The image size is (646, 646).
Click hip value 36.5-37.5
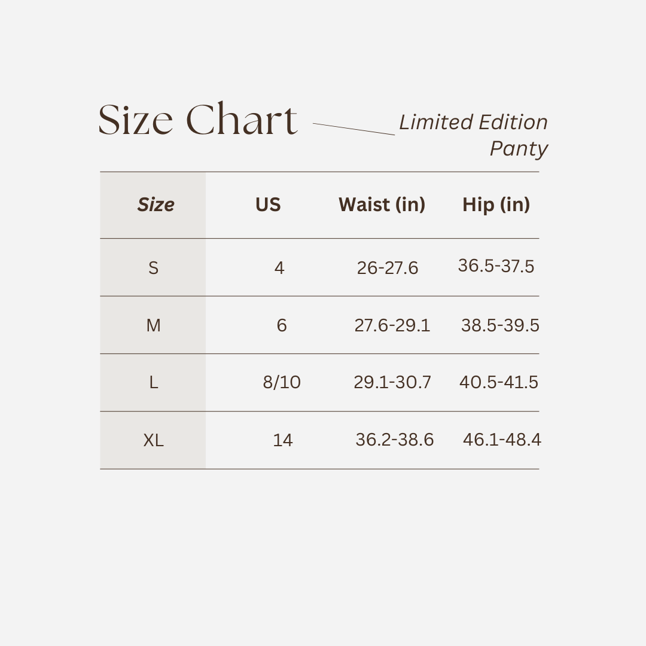point(496,266)
